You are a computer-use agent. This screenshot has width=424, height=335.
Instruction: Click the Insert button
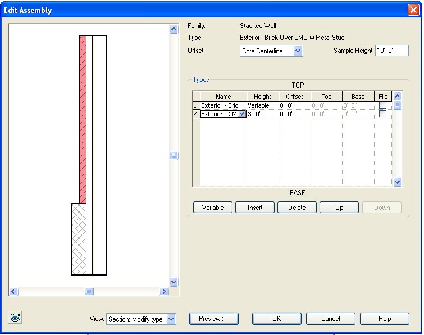255,208
